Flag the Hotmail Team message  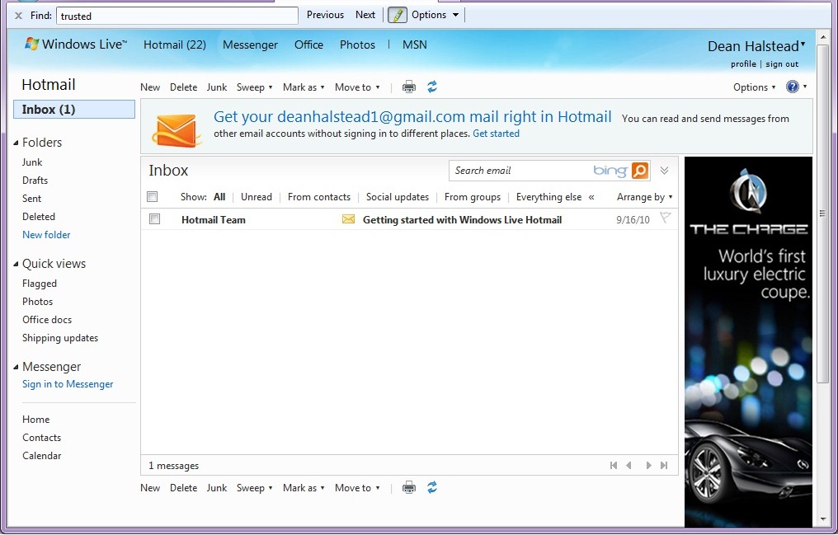665,218
